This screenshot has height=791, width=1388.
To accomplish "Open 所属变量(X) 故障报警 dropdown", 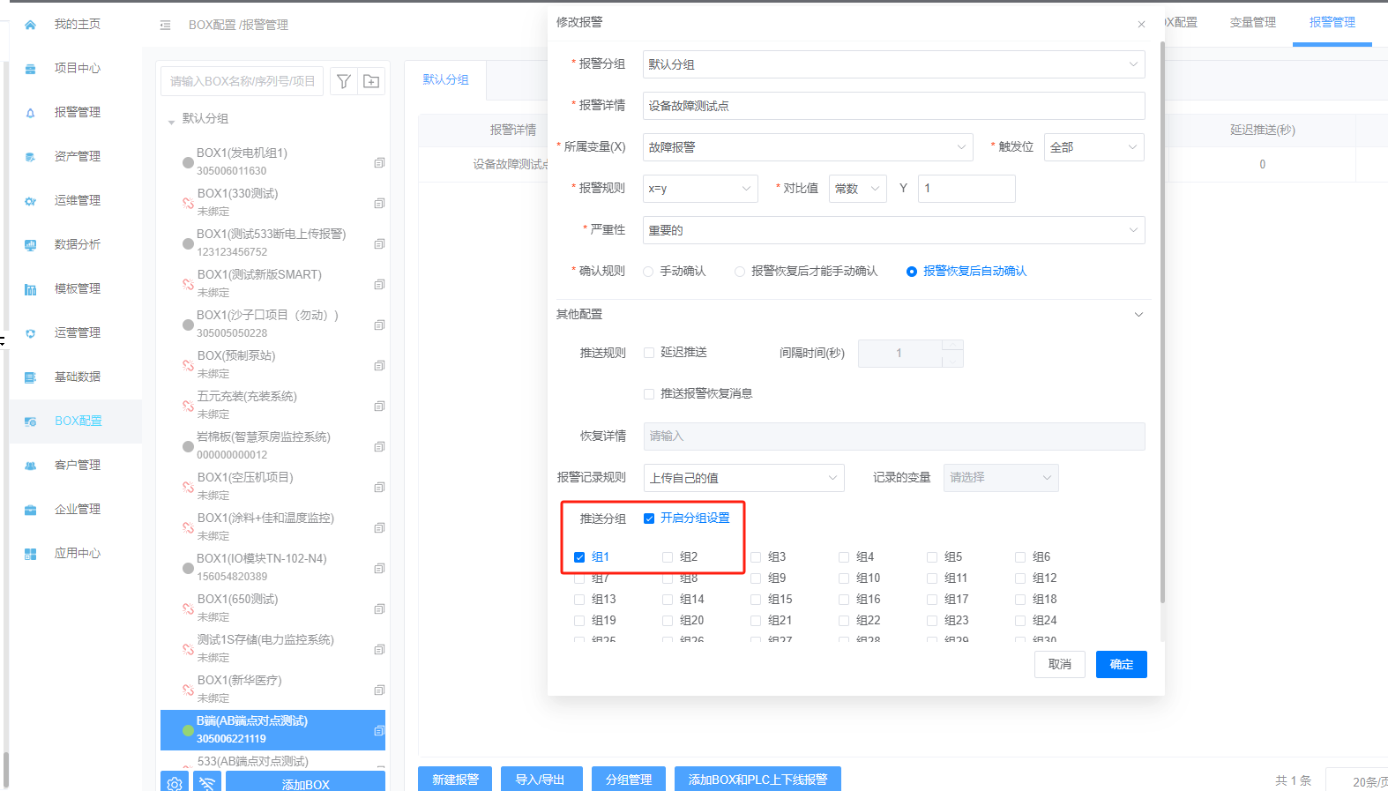I will point(808,147).
